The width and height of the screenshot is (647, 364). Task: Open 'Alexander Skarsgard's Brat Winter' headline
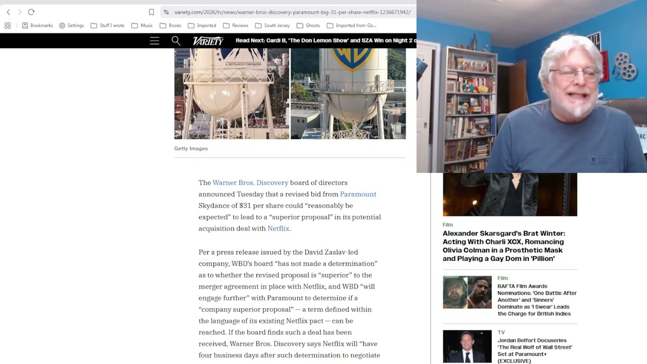(504, 246)
